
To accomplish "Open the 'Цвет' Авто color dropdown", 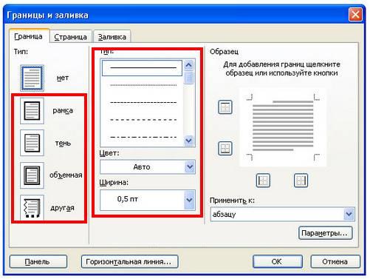I will (148, 167).
